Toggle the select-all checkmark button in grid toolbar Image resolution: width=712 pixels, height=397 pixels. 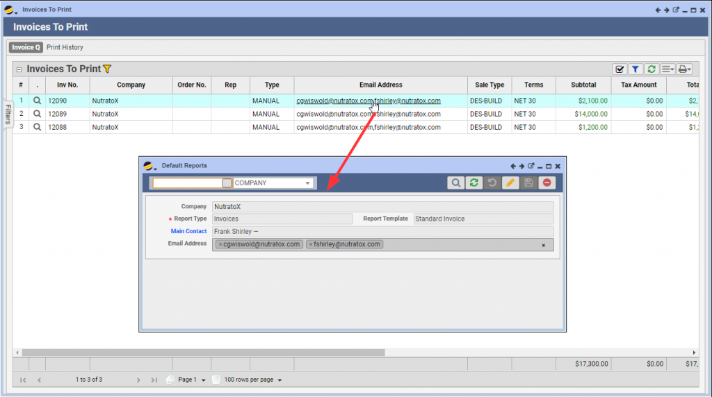(x=620, y=69)
